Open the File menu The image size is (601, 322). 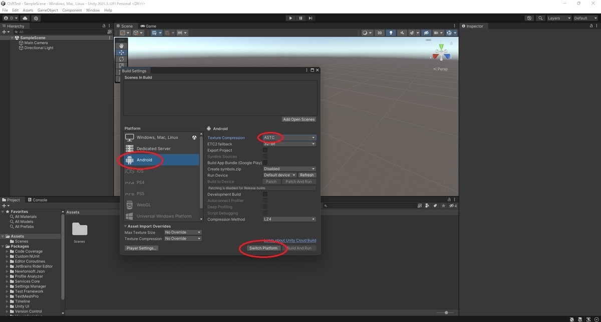pos(5,10)
